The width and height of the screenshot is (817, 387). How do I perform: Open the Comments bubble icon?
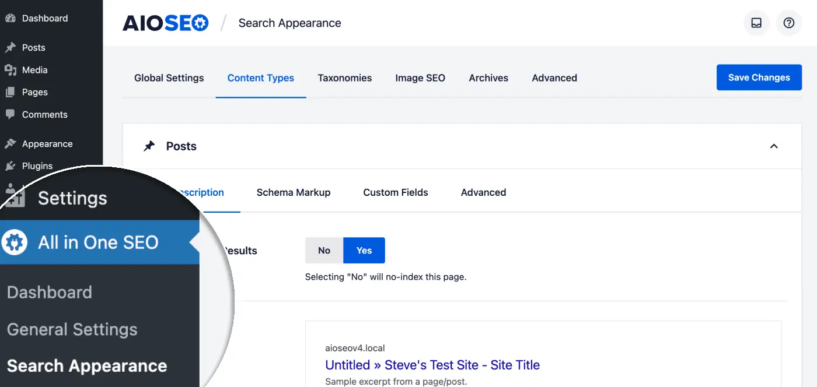click(x=10, y=114)
